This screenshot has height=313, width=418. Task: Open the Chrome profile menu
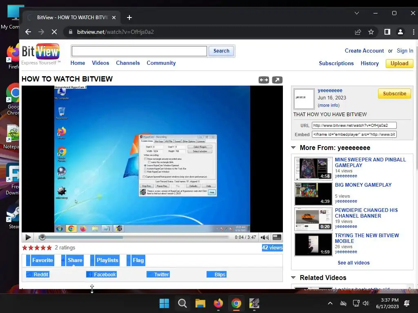pos(400,32)
